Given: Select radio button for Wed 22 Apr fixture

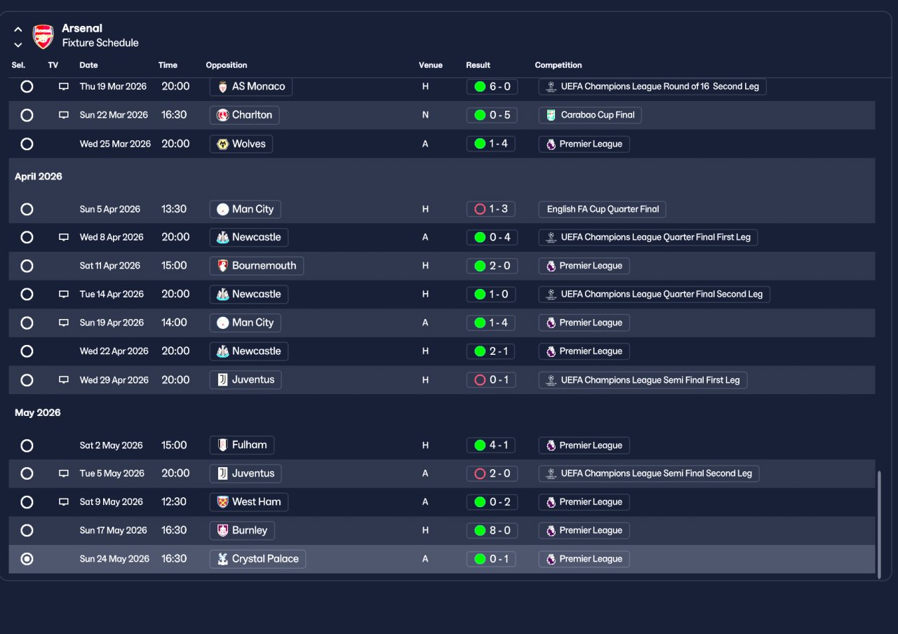Looking at the screenshot, I should pyautogui.click(x=27, y=351).
